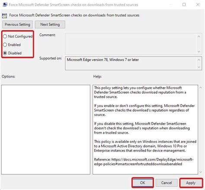Click the 'If you enable or don't configure' paragraph

tap(144, 110)
